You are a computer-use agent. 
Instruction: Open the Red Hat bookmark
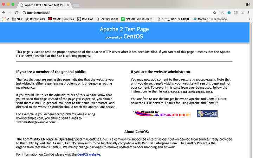point(85,19)
